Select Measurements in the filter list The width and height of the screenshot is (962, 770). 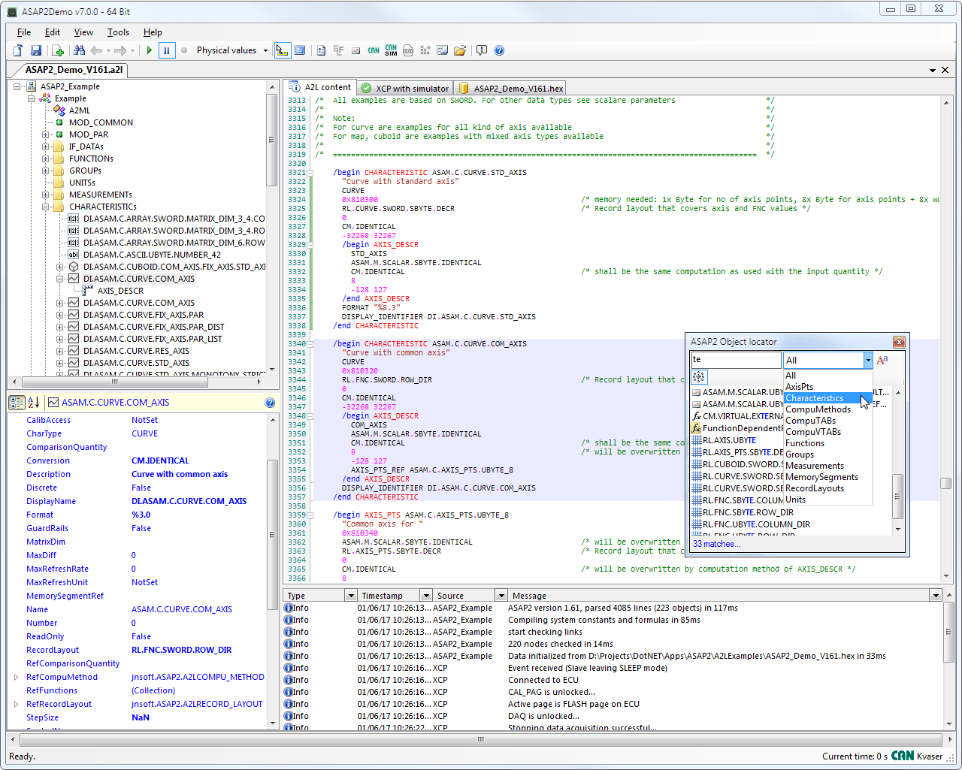coord(814,466)
